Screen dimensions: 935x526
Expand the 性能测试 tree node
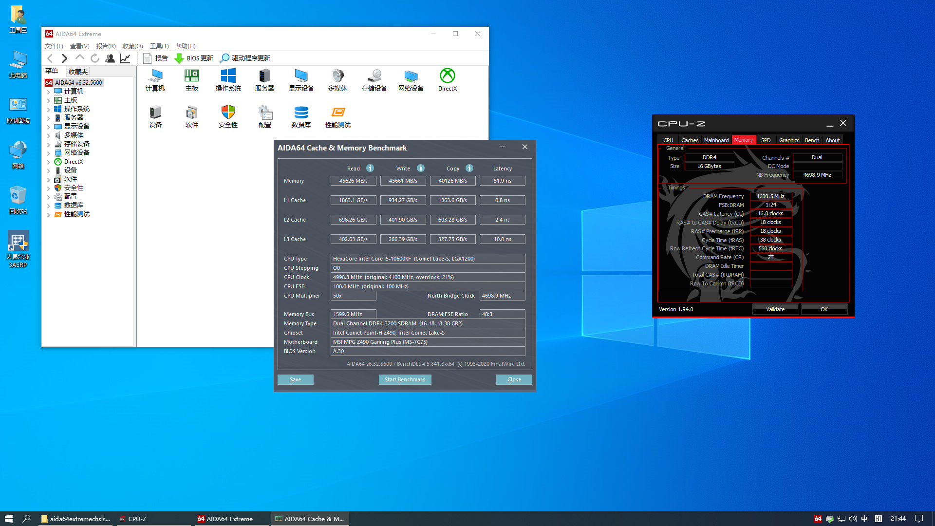(49, 214)
